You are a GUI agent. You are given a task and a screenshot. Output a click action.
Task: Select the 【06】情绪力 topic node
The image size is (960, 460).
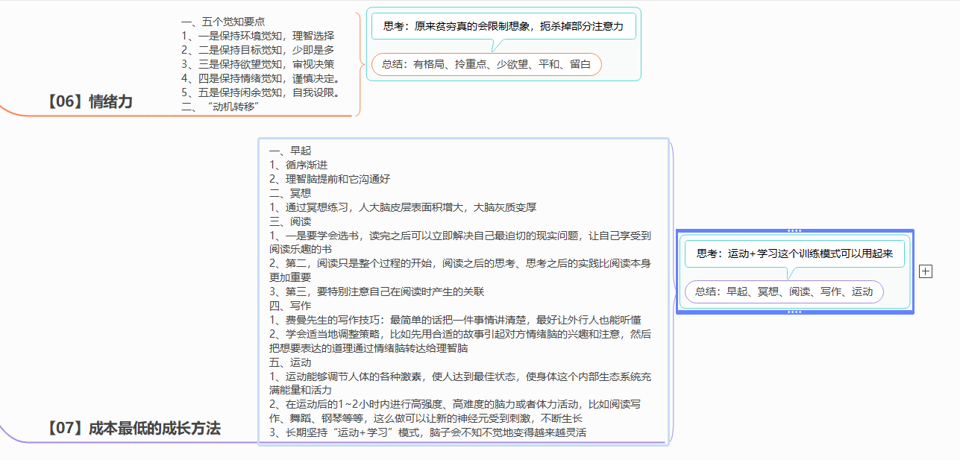(88, 101)
